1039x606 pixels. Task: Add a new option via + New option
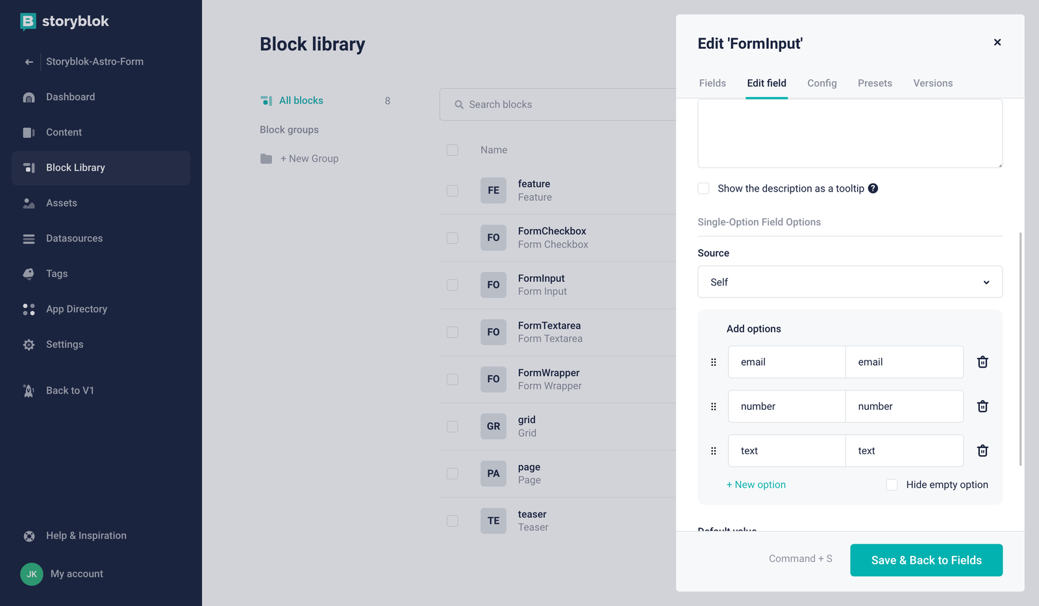pyautogui.click(x=756, y=485)
